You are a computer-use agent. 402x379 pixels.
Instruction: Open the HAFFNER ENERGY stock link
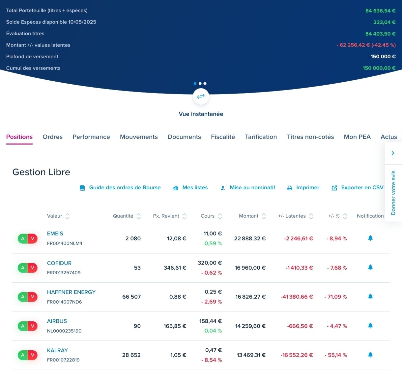pos(71,292)
